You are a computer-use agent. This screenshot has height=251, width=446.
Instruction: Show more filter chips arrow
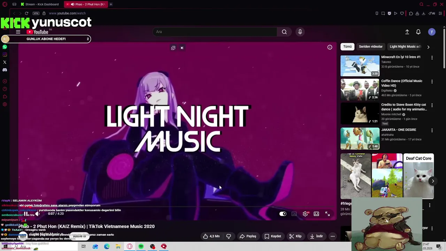(x=428, y=47)
